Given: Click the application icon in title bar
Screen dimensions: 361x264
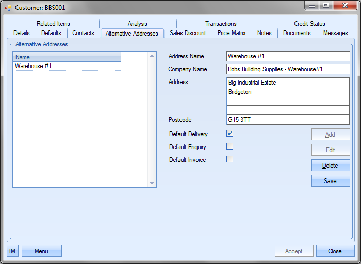Looking at the screenshot, I should [8, 8].
